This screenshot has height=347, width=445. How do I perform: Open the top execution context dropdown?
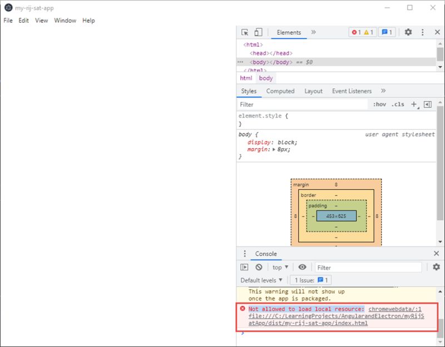[x=280, y=266]
